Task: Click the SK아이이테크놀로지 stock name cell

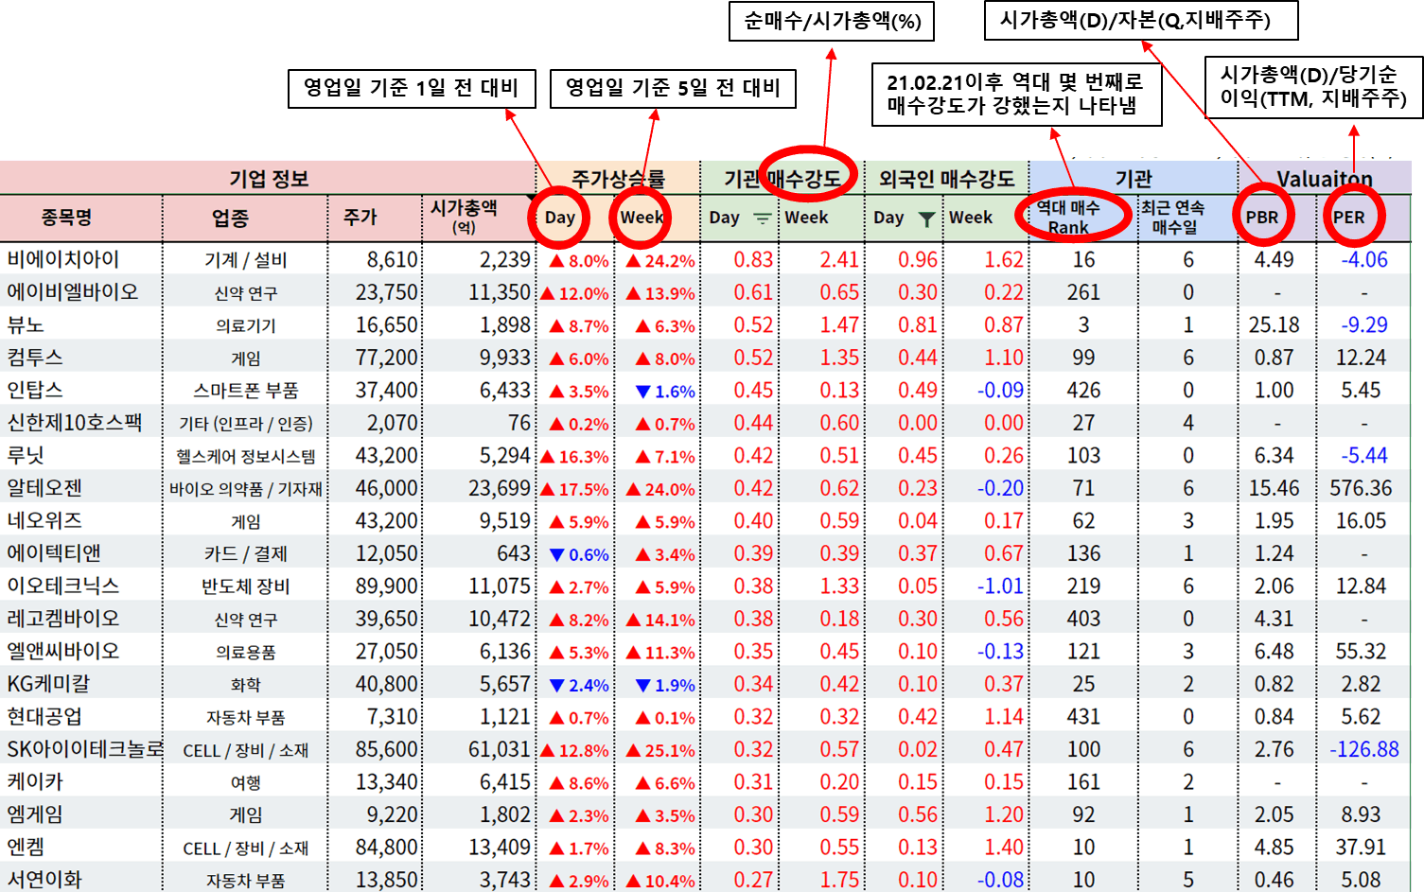Action: pyautogui.click(x=84, y=749)
